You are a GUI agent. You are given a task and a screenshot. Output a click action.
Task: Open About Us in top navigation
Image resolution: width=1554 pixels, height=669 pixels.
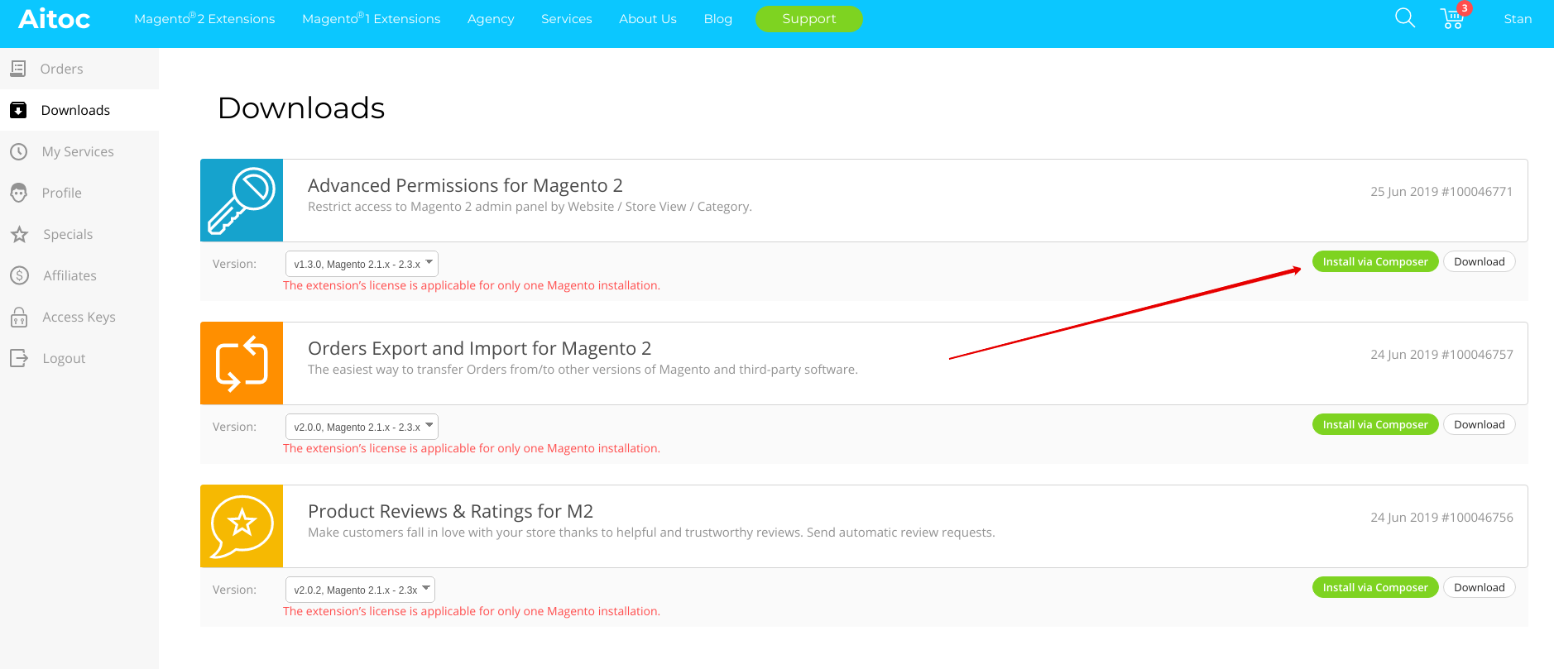point(648,18)
